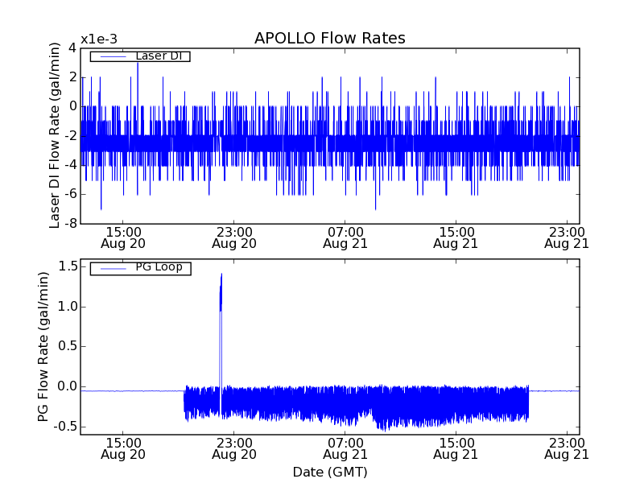Click the APOLLO Flow Rates chart title

(329, 39)
